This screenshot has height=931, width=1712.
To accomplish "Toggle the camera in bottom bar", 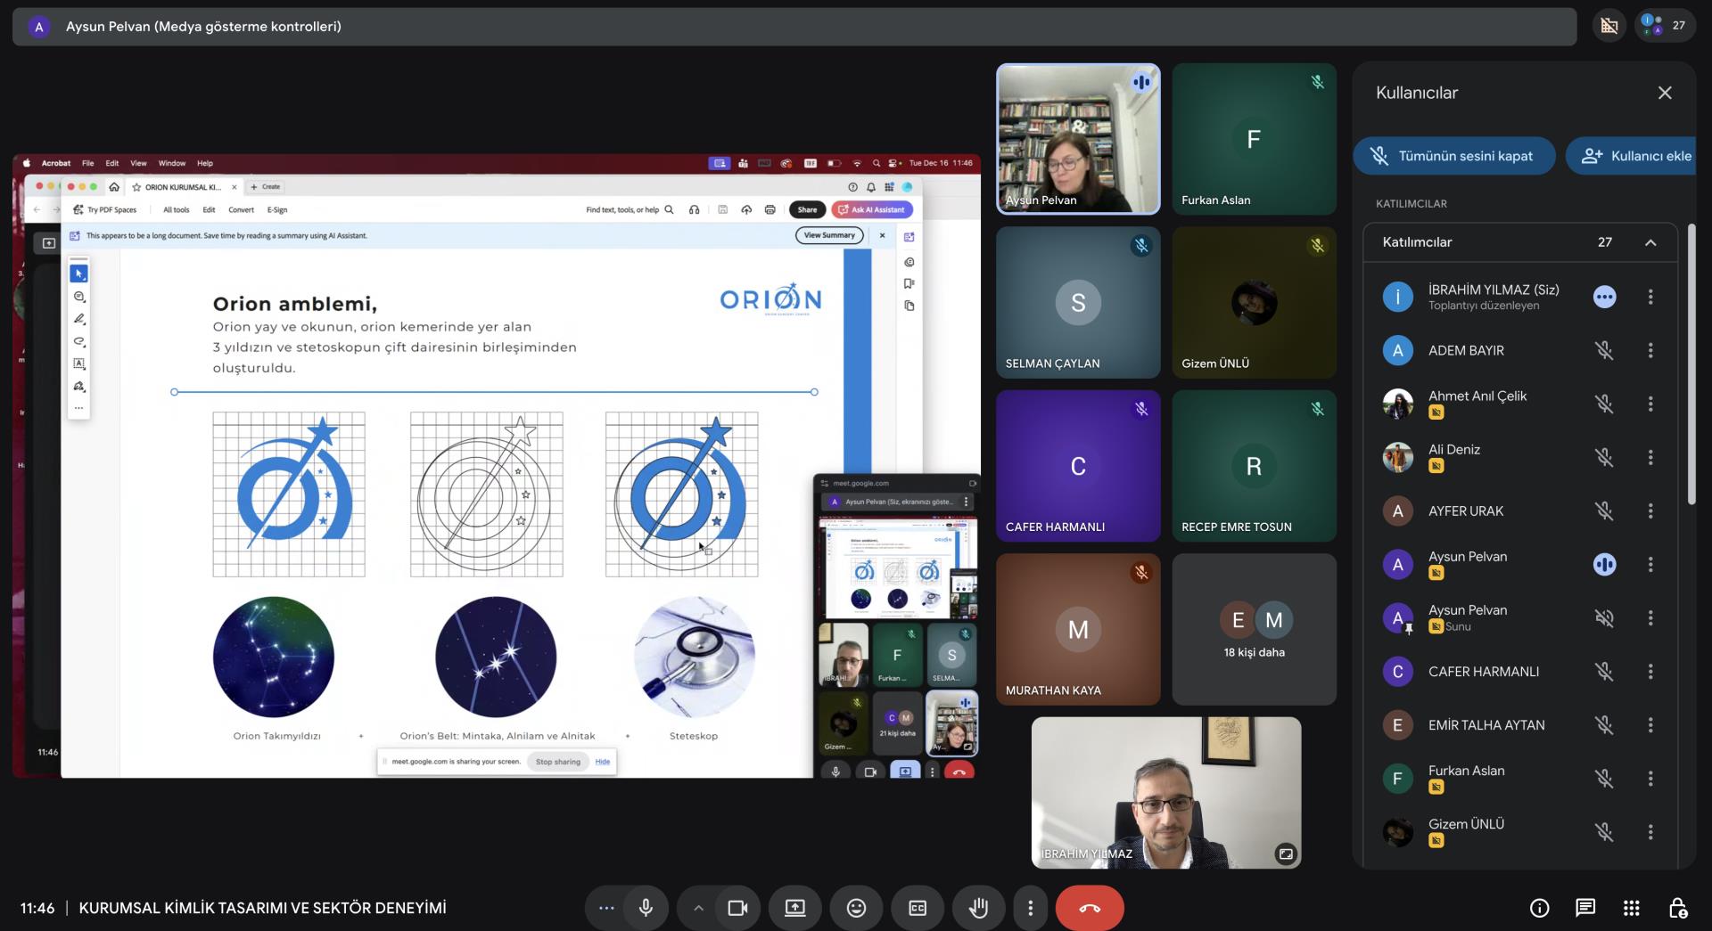I will click(737, 908).
